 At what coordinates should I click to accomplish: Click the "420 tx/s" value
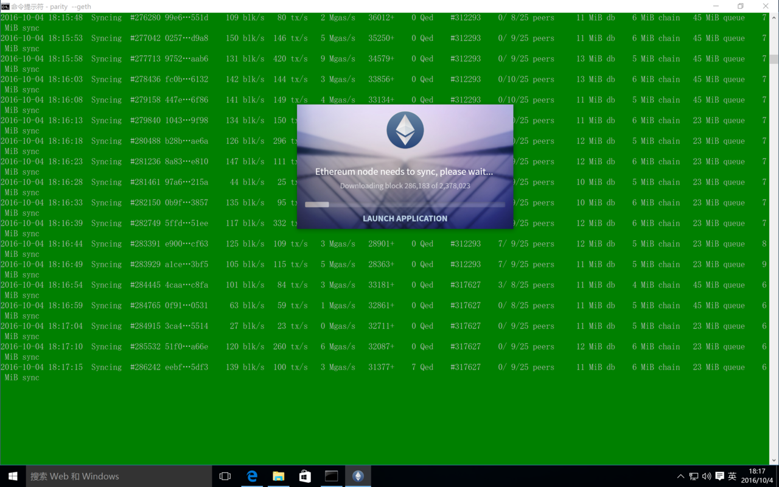tap(290, 59)
